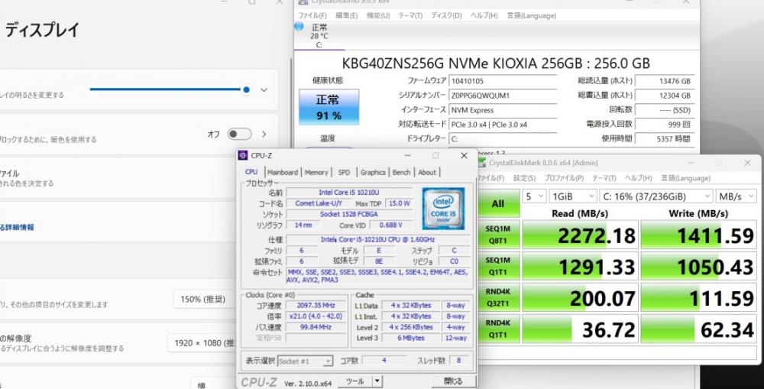Toggle the night light switch off
The height and width of the screenshot is (389, 764).
click(x=239, y=134)
